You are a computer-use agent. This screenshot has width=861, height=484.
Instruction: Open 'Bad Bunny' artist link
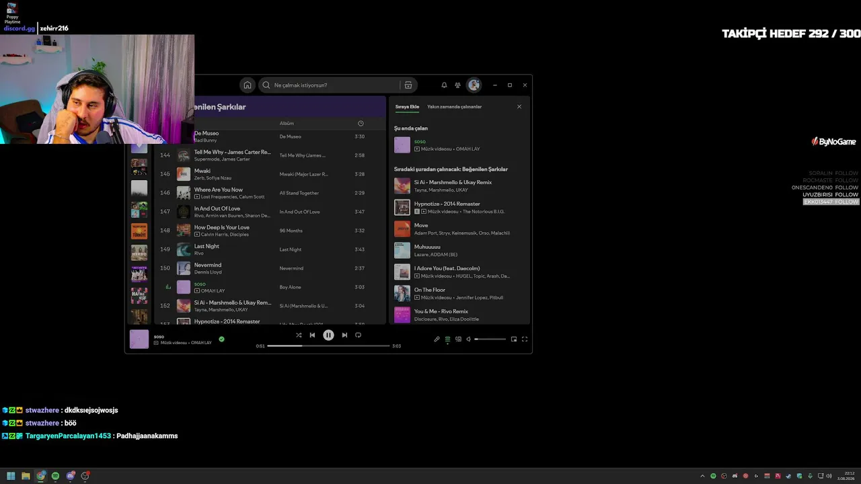[x=206, y=140]
